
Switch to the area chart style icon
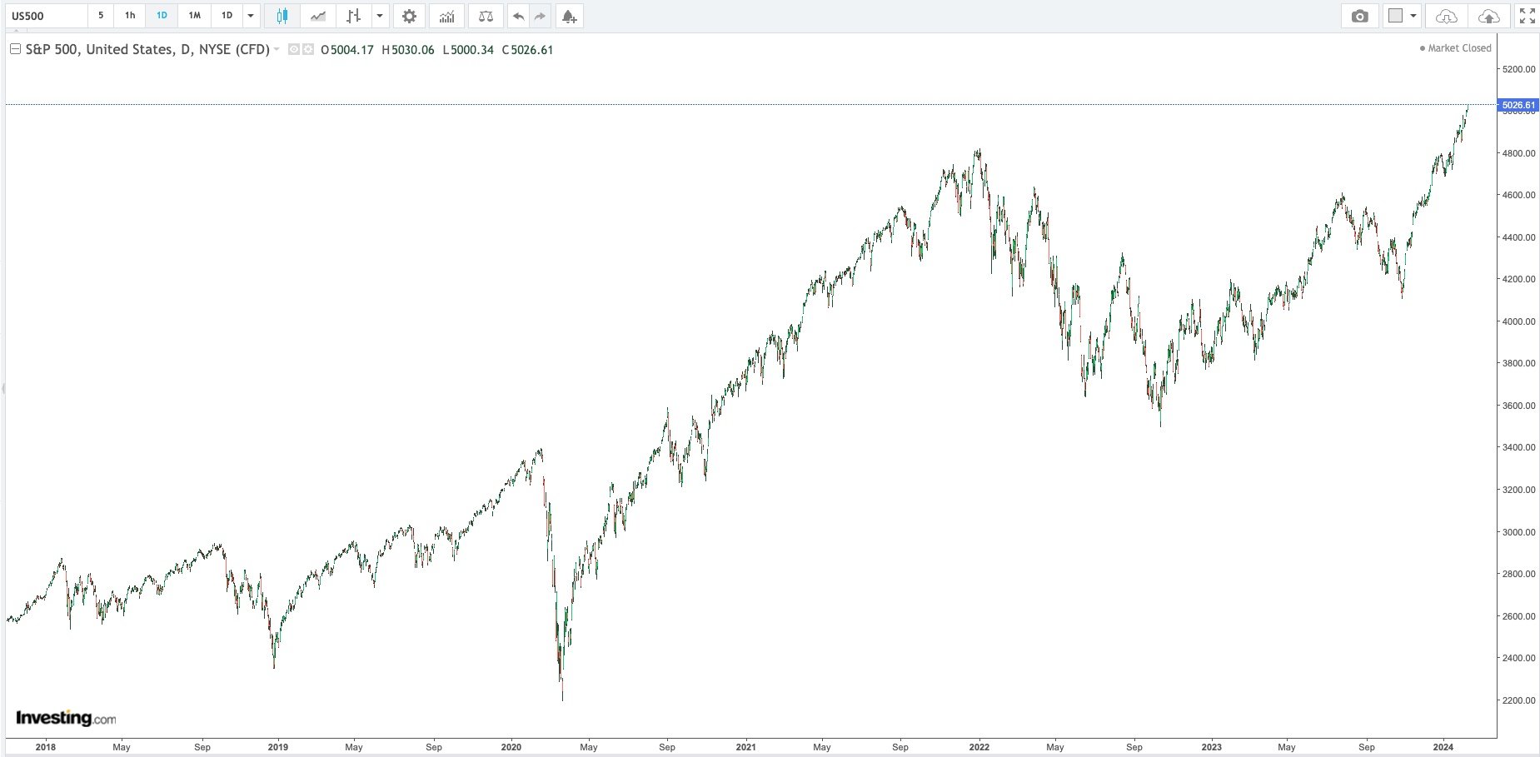point(317,16)
